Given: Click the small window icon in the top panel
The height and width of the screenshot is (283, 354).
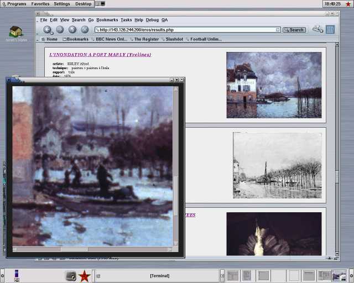Looking at the screenshot, I should coord(97,4).
